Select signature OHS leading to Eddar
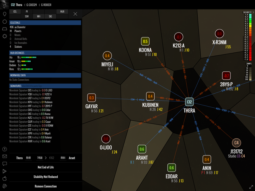 [30, 110]
